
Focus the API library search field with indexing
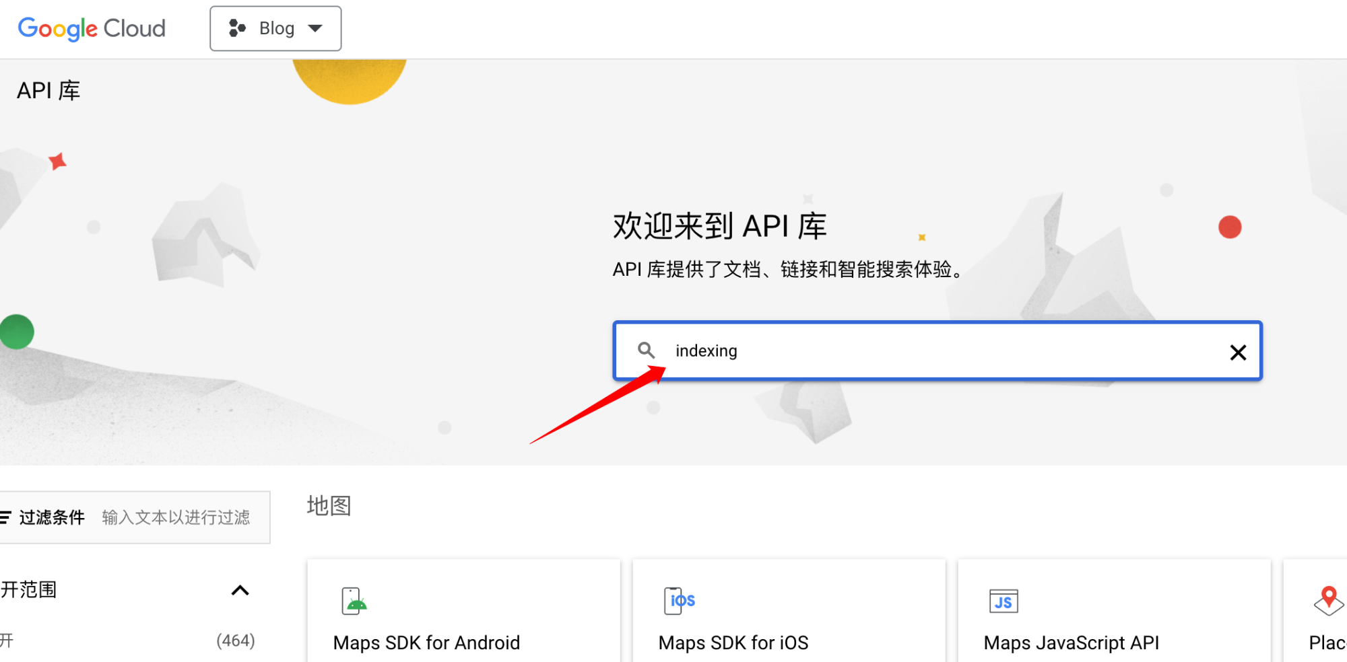click(x=938, y=351)
